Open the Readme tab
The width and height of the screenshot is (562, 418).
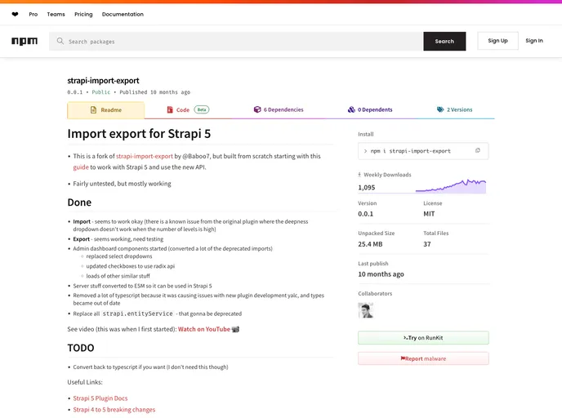[105, 110]
